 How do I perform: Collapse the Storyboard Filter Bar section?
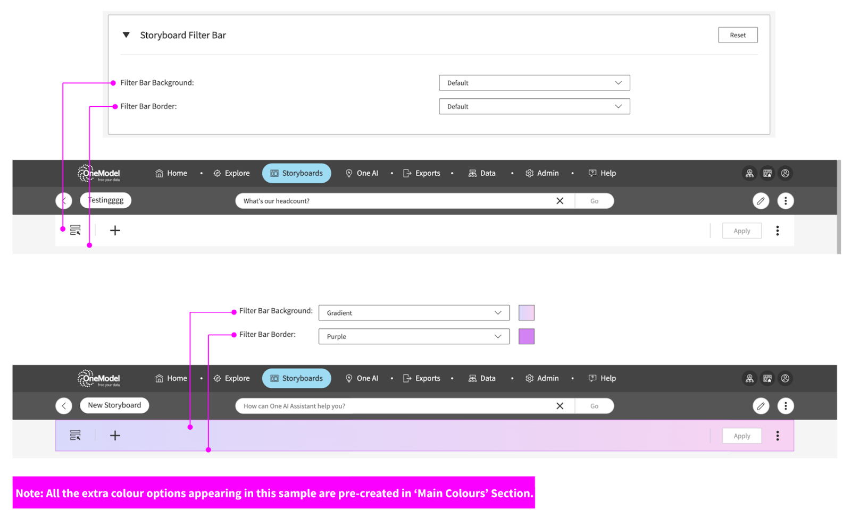tap(126, 35)
